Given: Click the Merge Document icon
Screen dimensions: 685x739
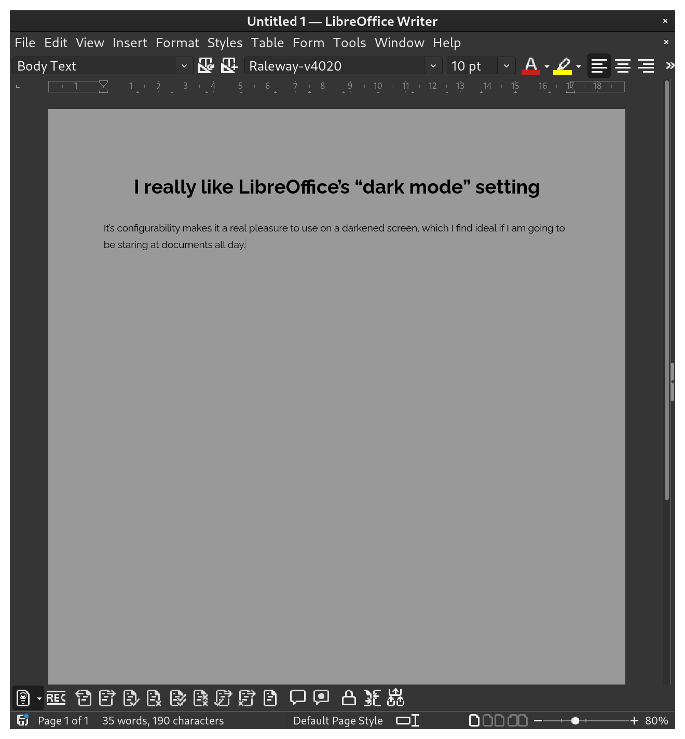Looking at the screenshot, I should [x=395, y=698].
